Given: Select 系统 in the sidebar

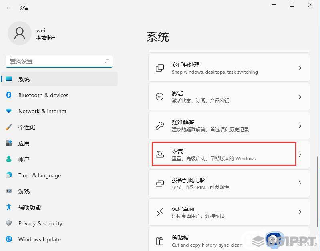Looking at the screenshot, I should (x=59, y=79).
